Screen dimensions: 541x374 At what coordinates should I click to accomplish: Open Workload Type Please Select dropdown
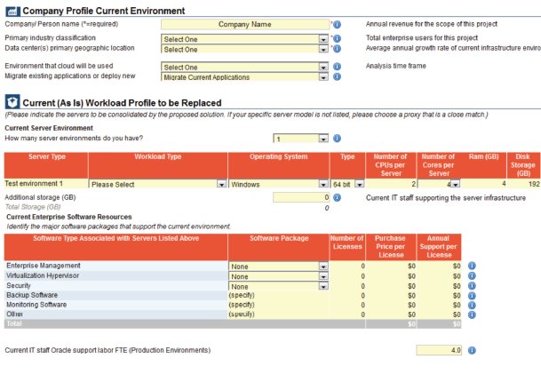(157, 184)
